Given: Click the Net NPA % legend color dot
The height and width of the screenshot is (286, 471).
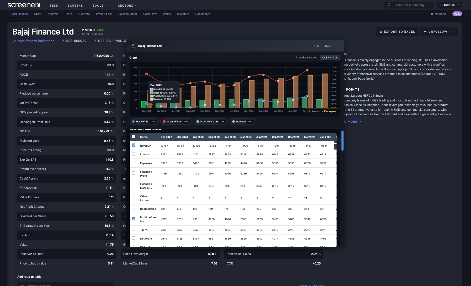Looking at the screenshot, I should (133, 121).
